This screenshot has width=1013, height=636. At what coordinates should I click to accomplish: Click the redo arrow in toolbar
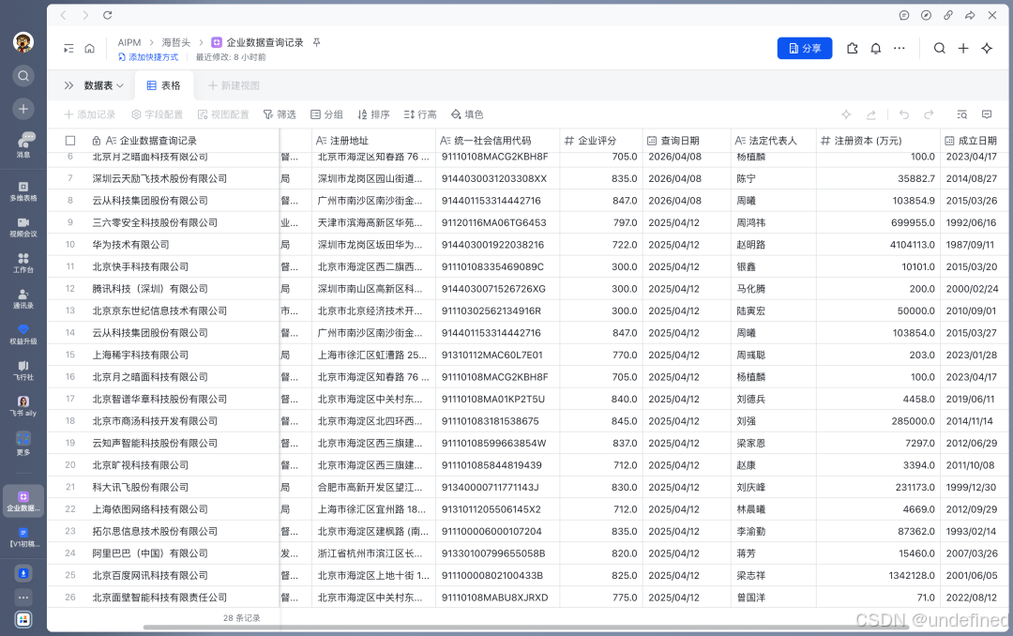point(929,114)
